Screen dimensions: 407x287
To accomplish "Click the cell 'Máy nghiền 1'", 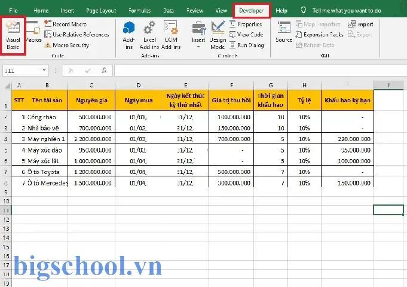I will [47, 139].
